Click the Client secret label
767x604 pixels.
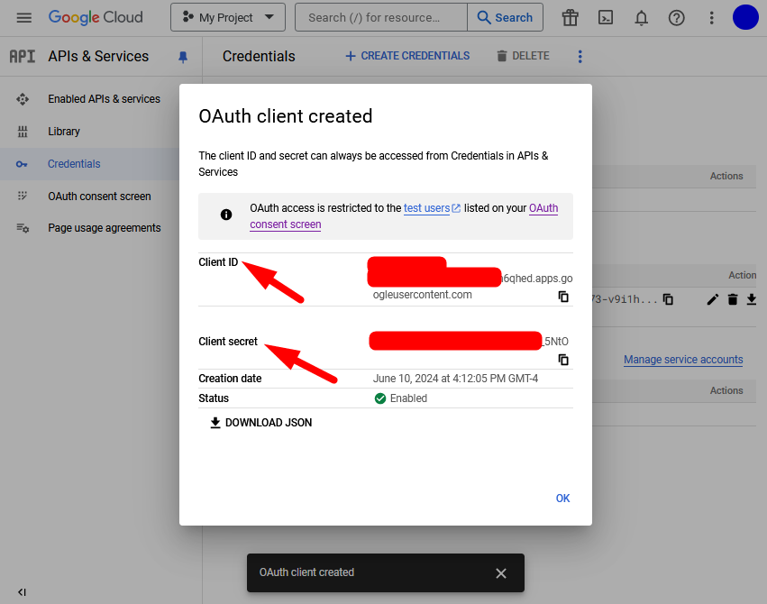coord(228,342)
